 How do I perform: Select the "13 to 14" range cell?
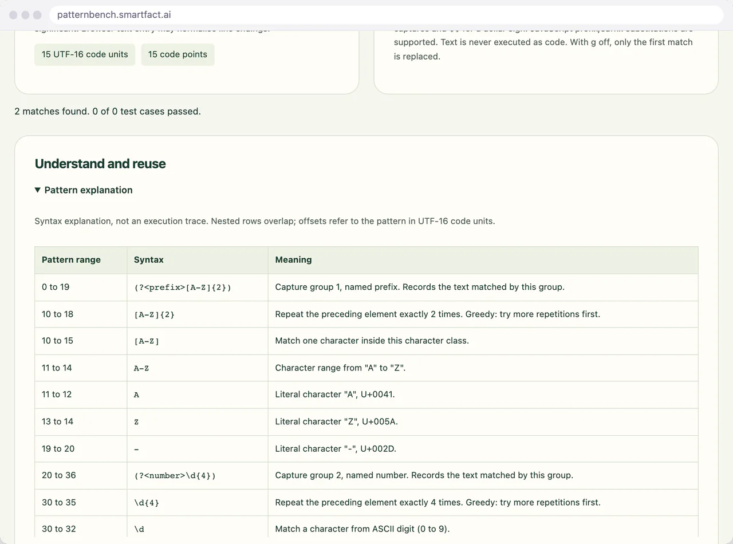click(81, 421)
